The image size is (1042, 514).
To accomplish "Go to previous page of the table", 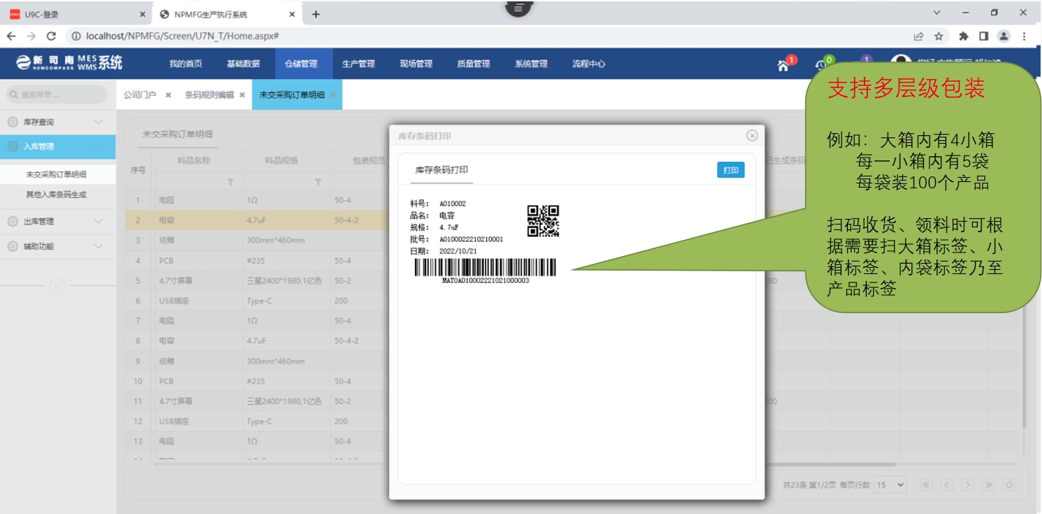I will click(x=947, y=485).
